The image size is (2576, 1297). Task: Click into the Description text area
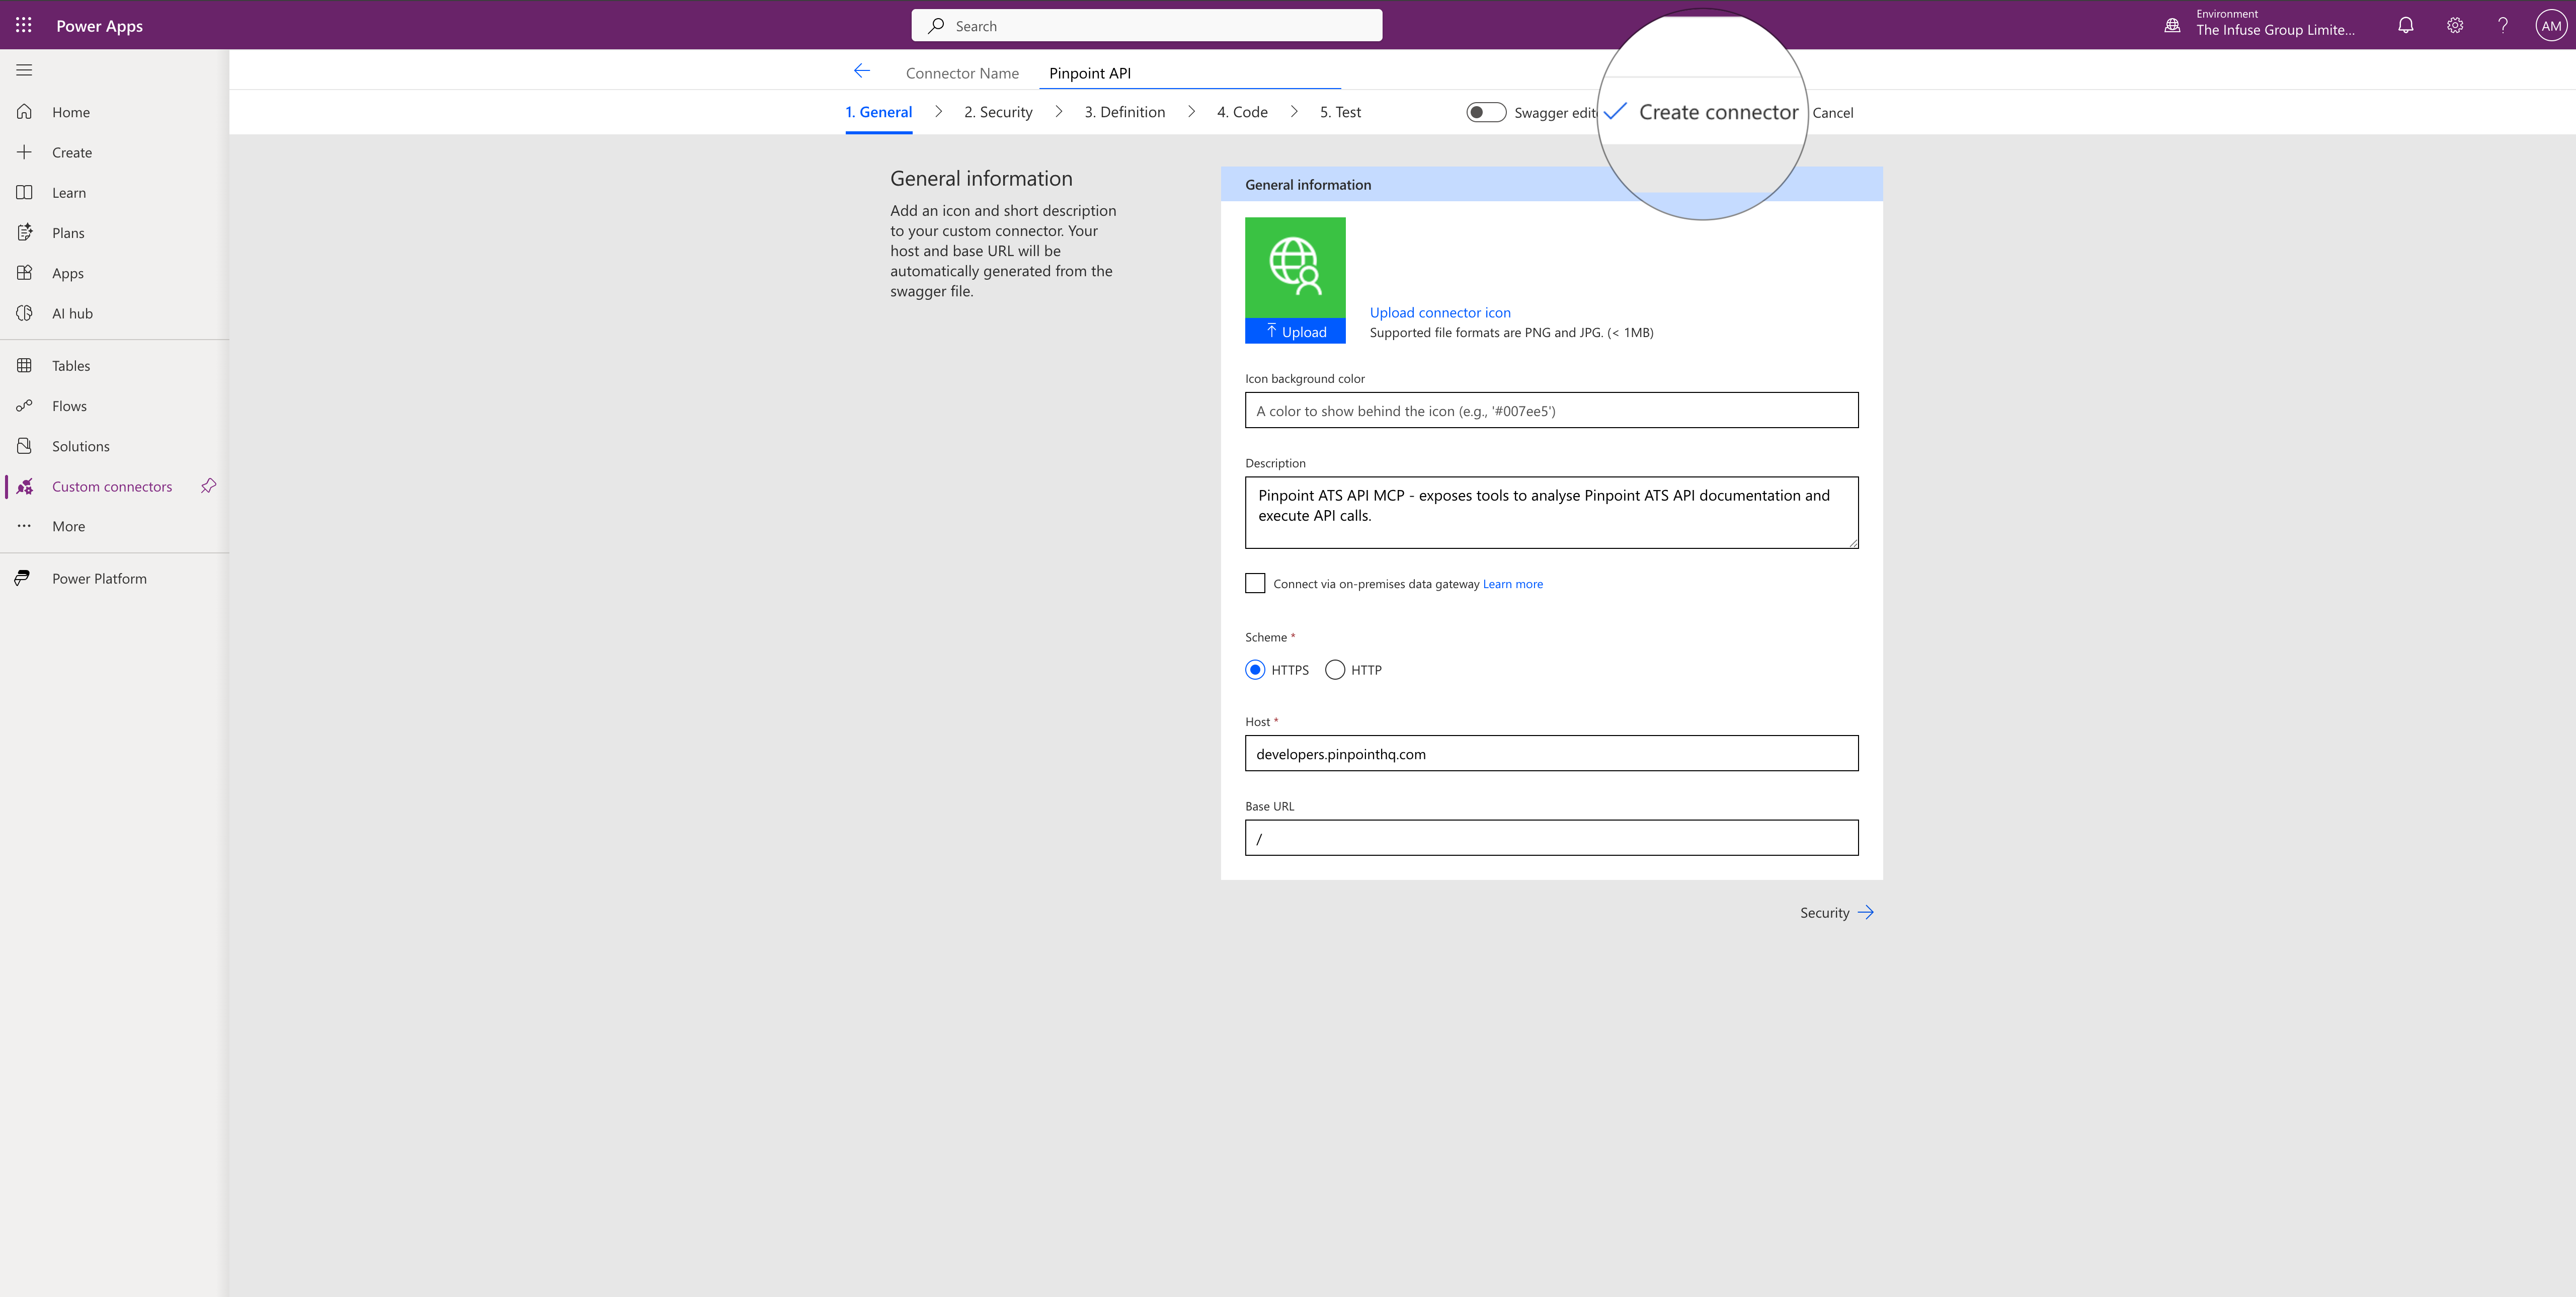[x=1551, y=512]
